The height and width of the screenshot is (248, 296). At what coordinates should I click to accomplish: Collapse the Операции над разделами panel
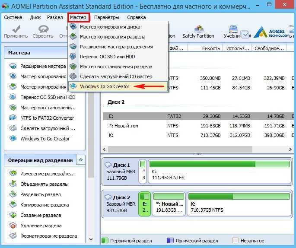coord(81,160)
